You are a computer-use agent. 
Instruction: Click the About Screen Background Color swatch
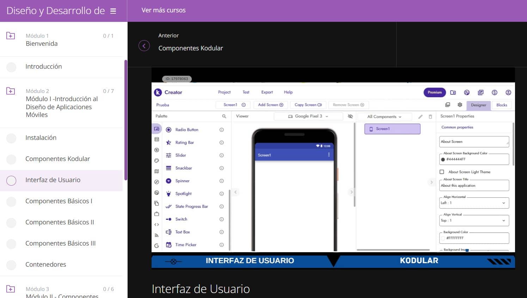443,159
